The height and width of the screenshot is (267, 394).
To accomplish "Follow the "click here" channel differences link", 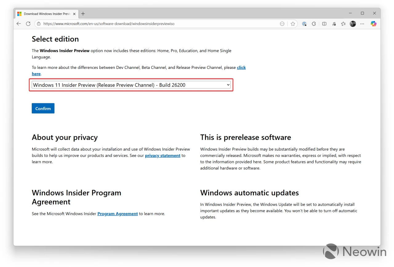I will pos(241,68).
